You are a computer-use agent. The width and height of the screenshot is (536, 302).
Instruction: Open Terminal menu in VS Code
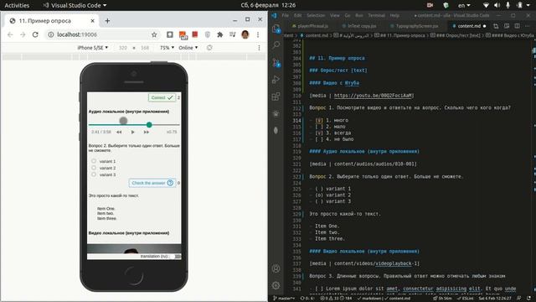point(376,15)
